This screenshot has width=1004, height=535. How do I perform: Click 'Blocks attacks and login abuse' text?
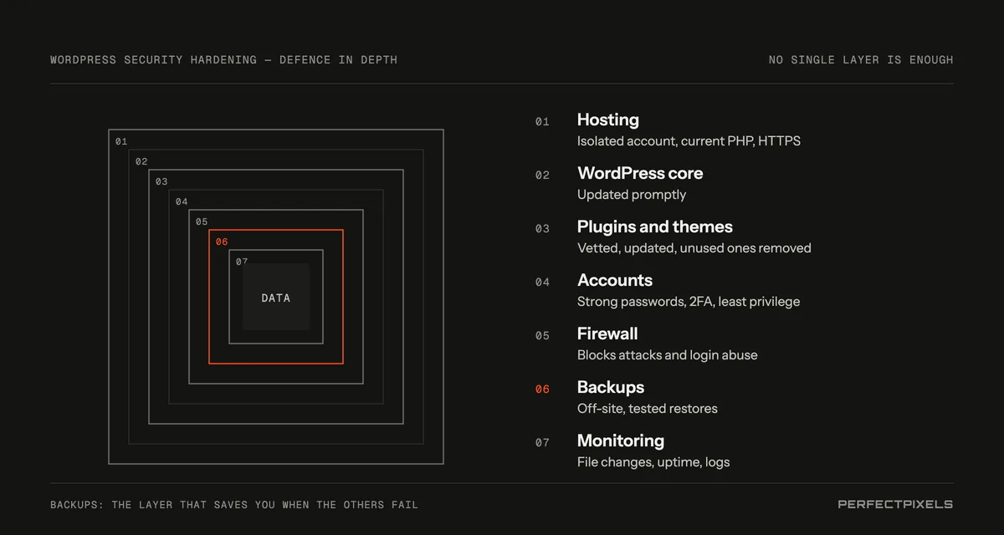(668, 355)
